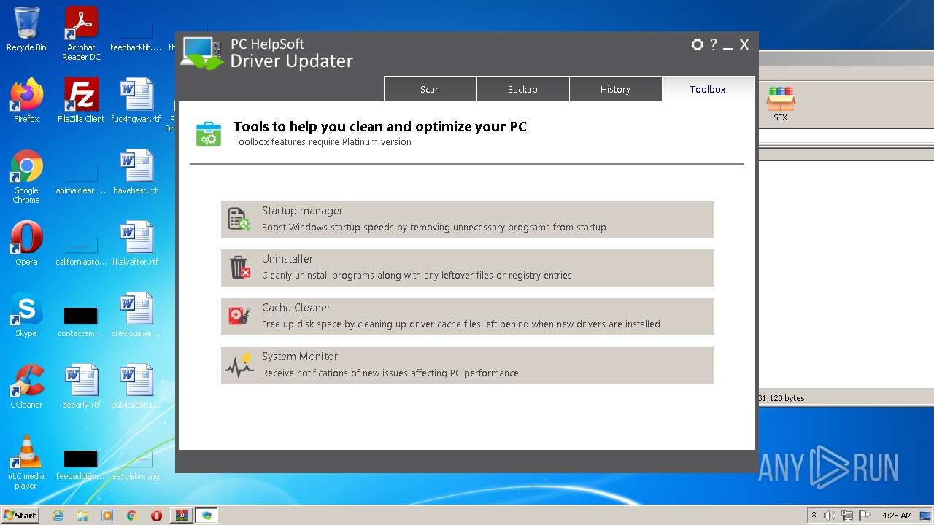This screenshot has width=934, height=525.
Task: Click the PC HelpSoft logo icon
Action: (203, 52)
